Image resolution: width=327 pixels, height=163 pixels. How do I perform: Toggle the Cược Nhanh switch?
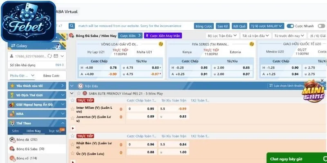coord(291,26)
